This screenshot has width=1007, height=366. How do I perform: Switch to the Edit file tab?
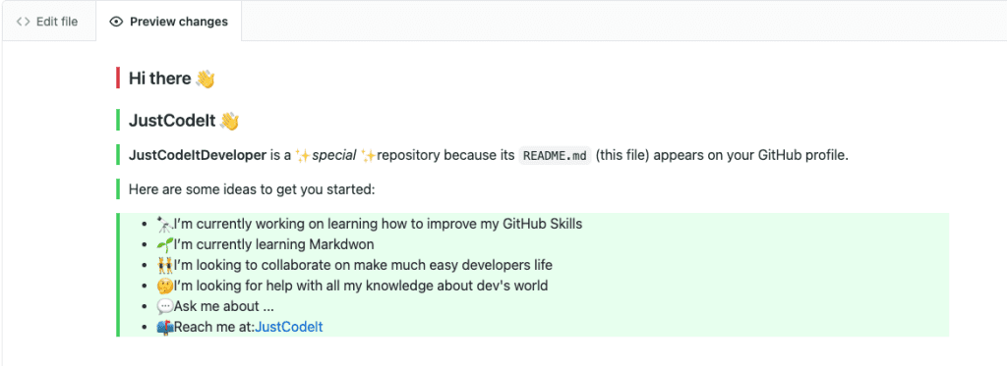point(47,22)
